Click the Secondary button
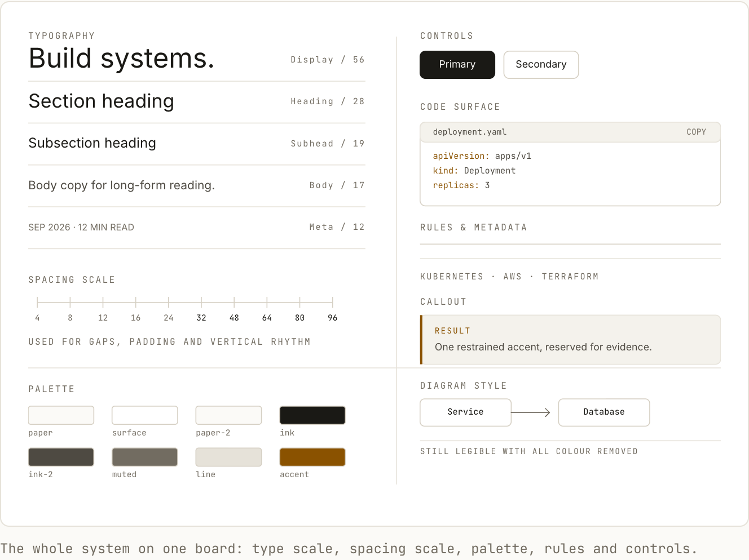This screenshot has width=749, height=560. (541, 65)
